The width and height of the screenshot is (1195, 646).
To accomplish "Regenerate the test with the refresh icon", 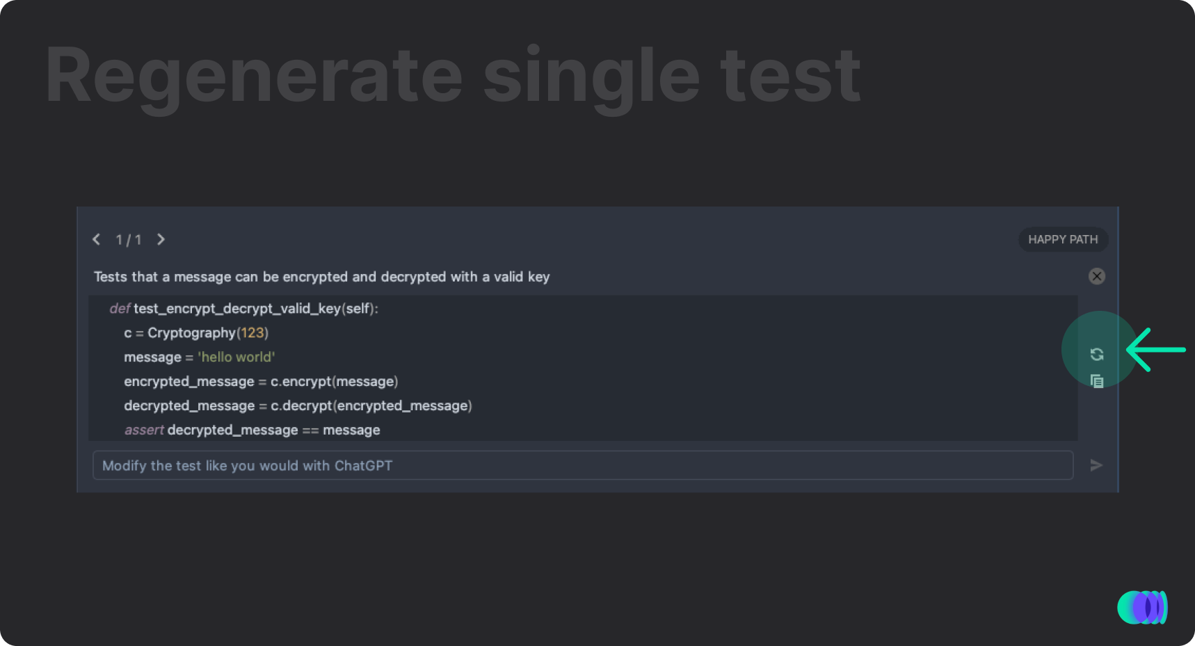I will pos(1097,355).
